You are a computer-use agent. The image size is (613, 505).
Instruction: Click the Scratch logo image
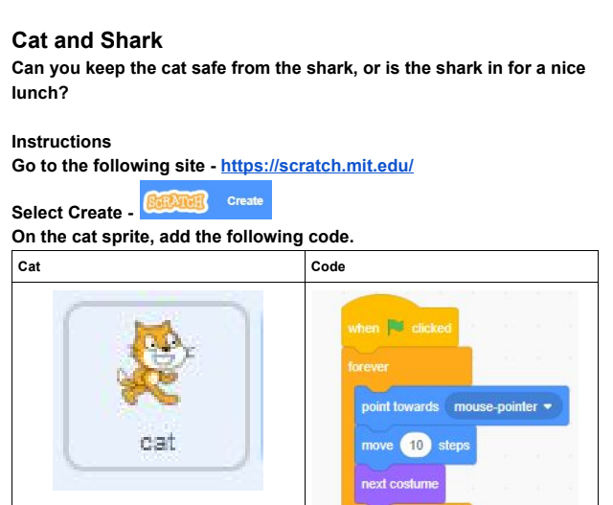[x=174, y=201]
